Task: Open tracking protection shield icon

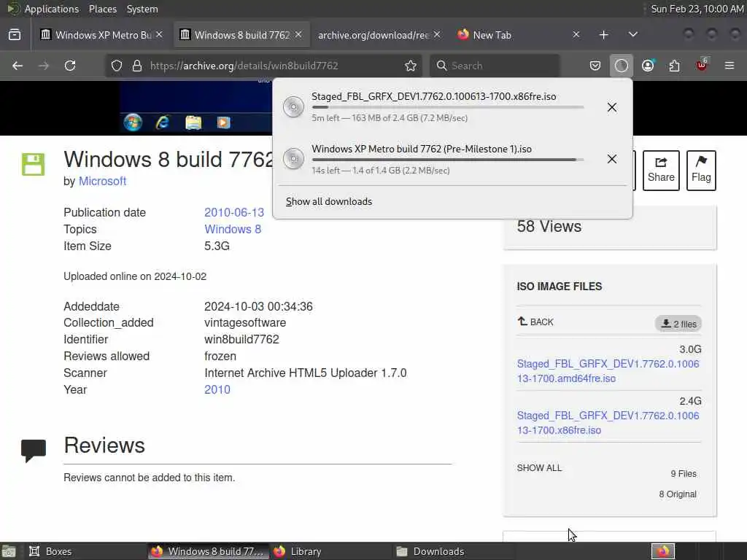Action: click(x=117, y=66)
